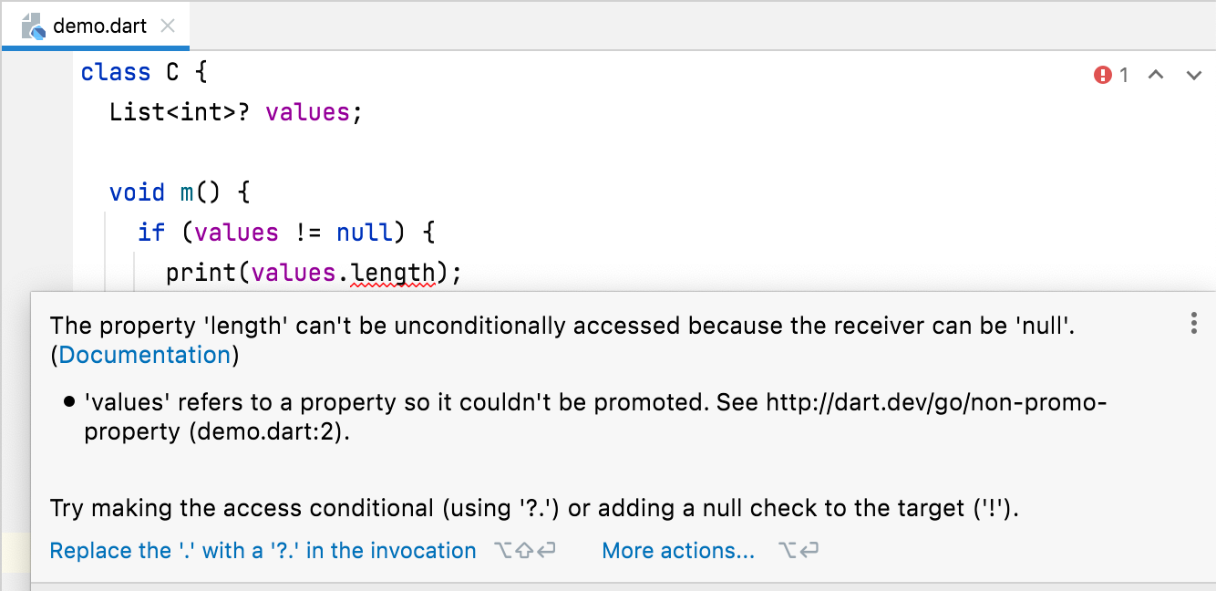Close the demo.dart tab

[x=168, y=26]
